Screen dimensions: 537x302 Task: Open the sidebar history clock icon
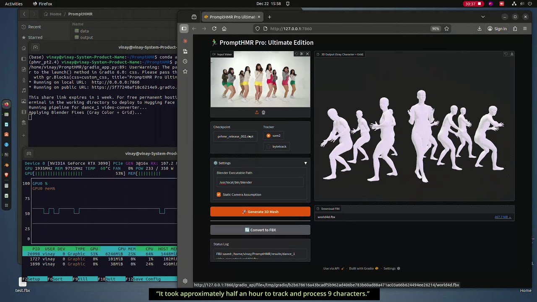185,61
